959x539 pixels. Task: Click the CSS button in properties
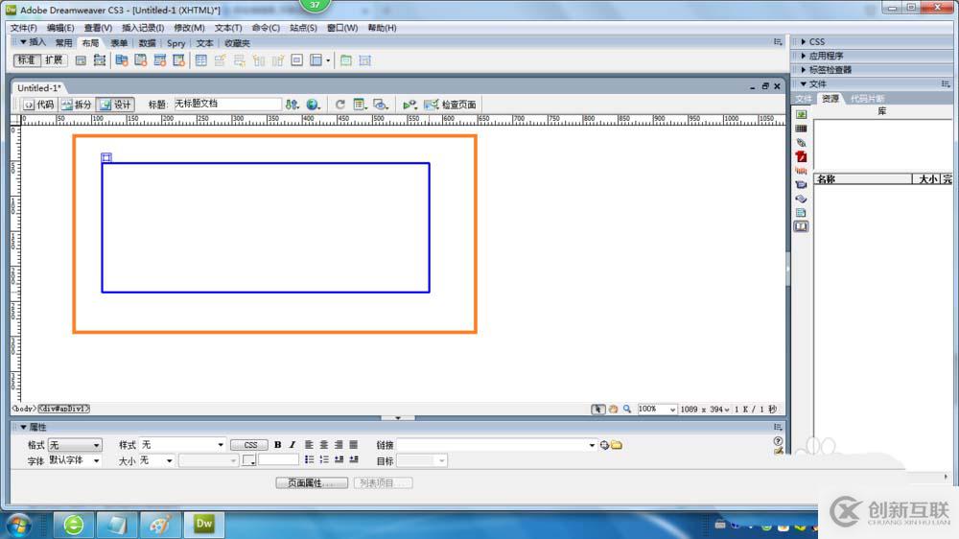(x=250, y=445)
